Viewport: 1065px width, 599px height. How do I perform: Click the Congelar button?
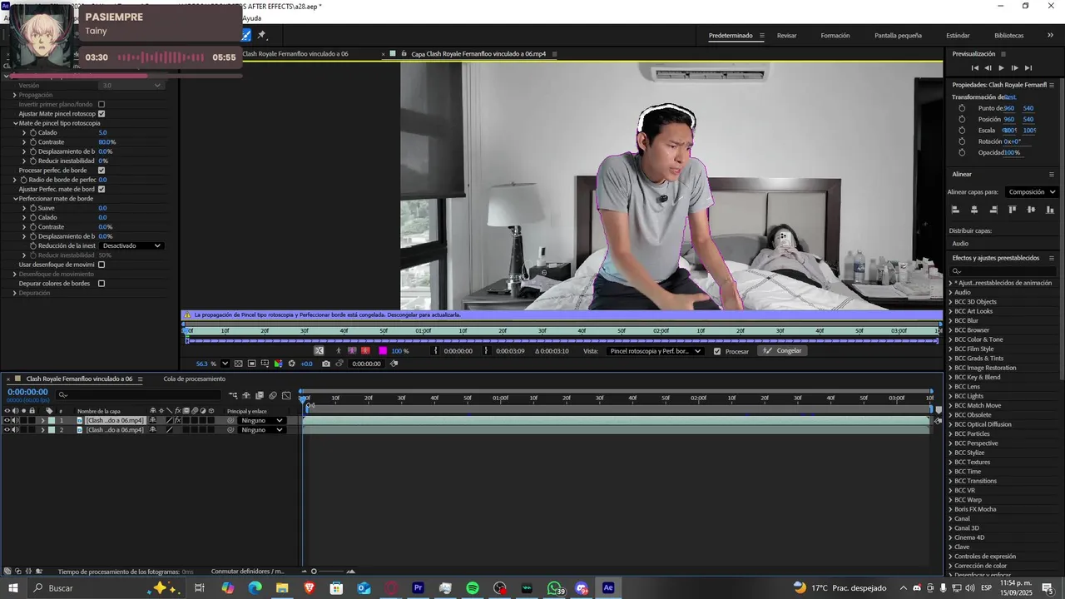click(x=783, y=351)
